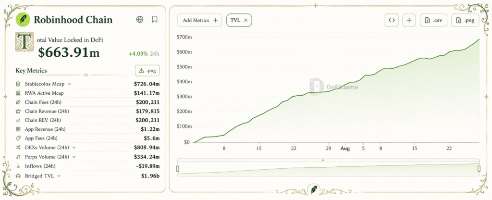
Task: Expand the Perps Volume (24h) breakdown
Action: click(74, 157)
